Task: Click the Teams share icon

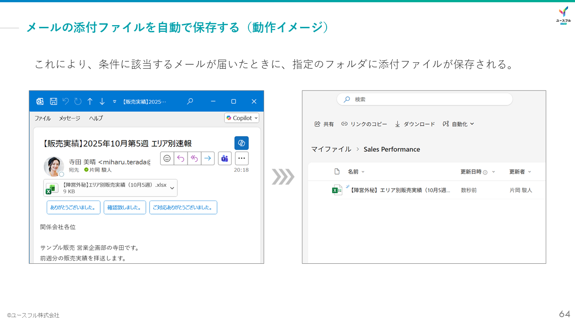Action: point(225,158)
